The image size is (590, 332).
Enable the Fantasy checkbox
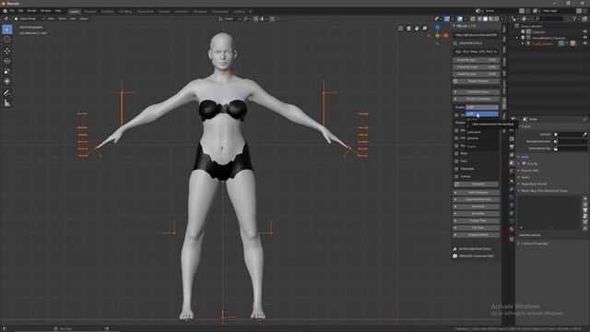click(456, 176)
